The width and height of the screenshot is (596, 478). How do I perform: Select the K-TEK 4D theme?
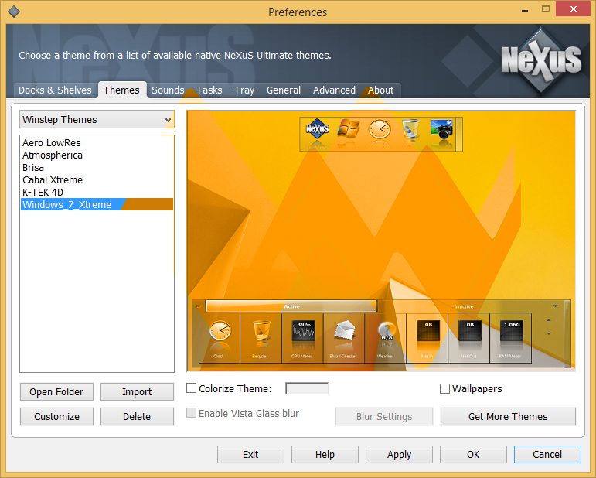coord(97,192)
